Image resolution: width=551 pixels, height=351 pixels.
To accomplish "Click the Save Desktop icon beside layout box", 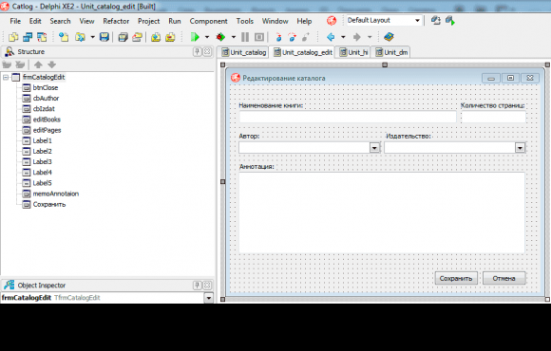I will (x=436, y=20).
